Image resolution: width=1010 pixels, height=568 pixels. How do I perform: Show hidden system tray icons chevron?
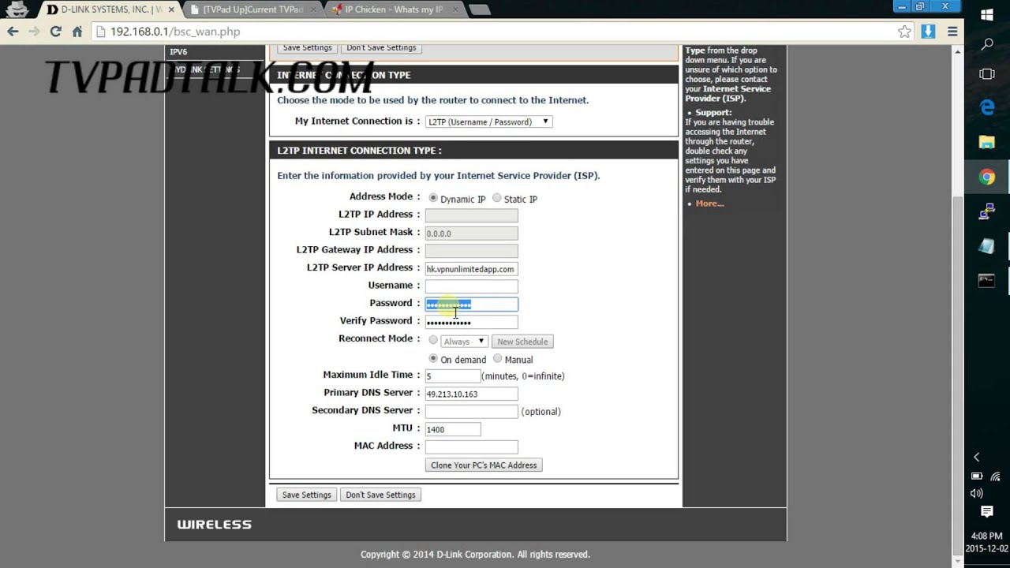tap(976, 457)
